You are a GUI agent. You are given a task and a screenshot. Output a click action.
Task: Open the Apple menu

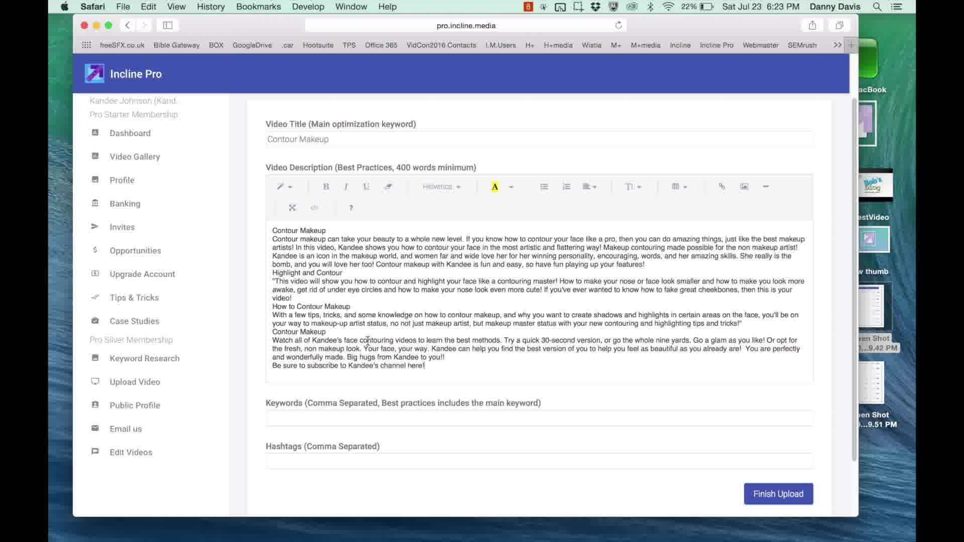[64, 7]
